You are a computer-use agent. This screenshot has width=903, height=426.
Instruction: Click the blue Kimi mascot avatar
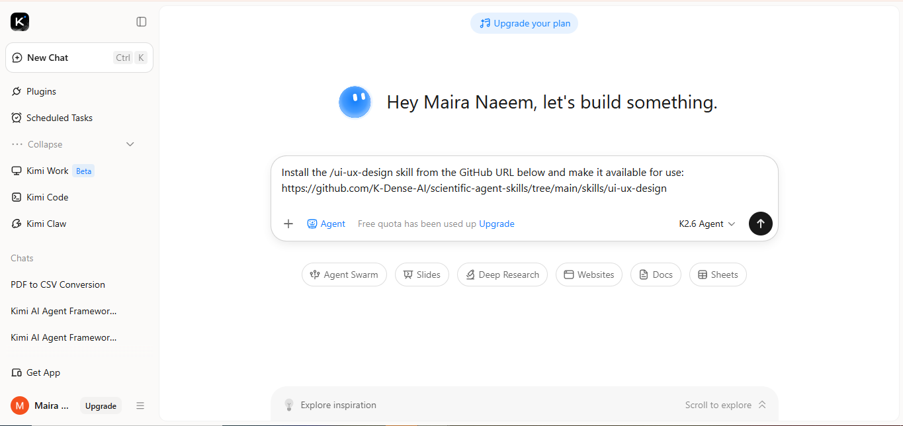tap(355, 103)
